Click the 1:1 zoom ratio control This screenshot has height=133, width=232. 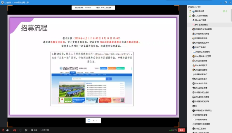pyautogui.click(x=93, y=120)
